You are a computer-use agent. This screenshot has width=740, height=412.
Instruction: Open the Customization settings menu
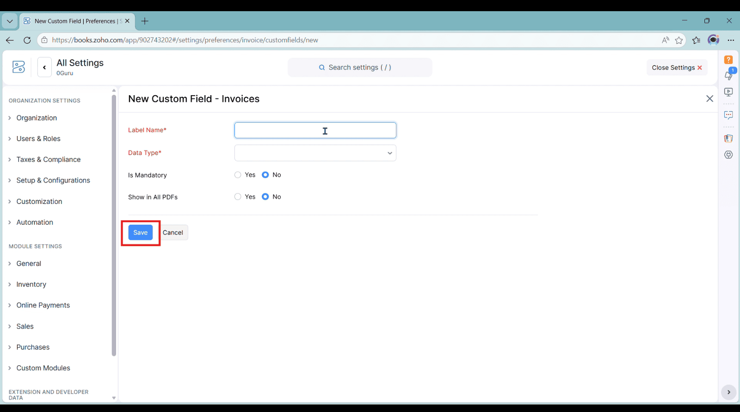[39, 202]
